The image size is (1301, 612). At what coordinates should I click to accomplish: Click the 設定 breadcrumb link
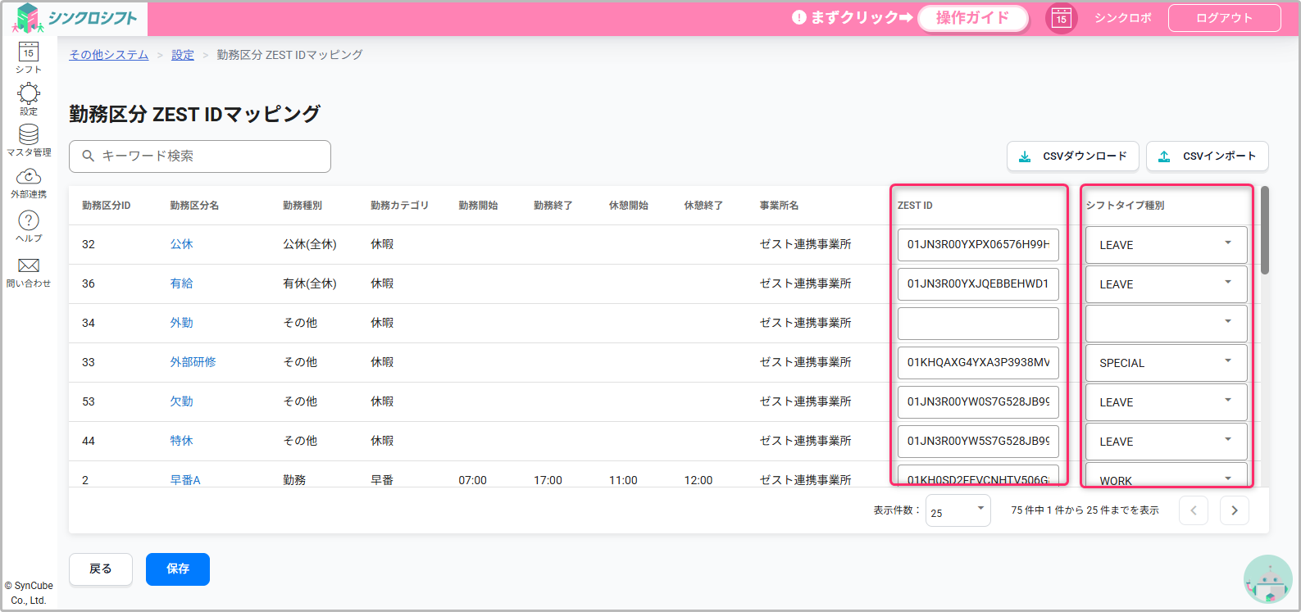(183, 55)
